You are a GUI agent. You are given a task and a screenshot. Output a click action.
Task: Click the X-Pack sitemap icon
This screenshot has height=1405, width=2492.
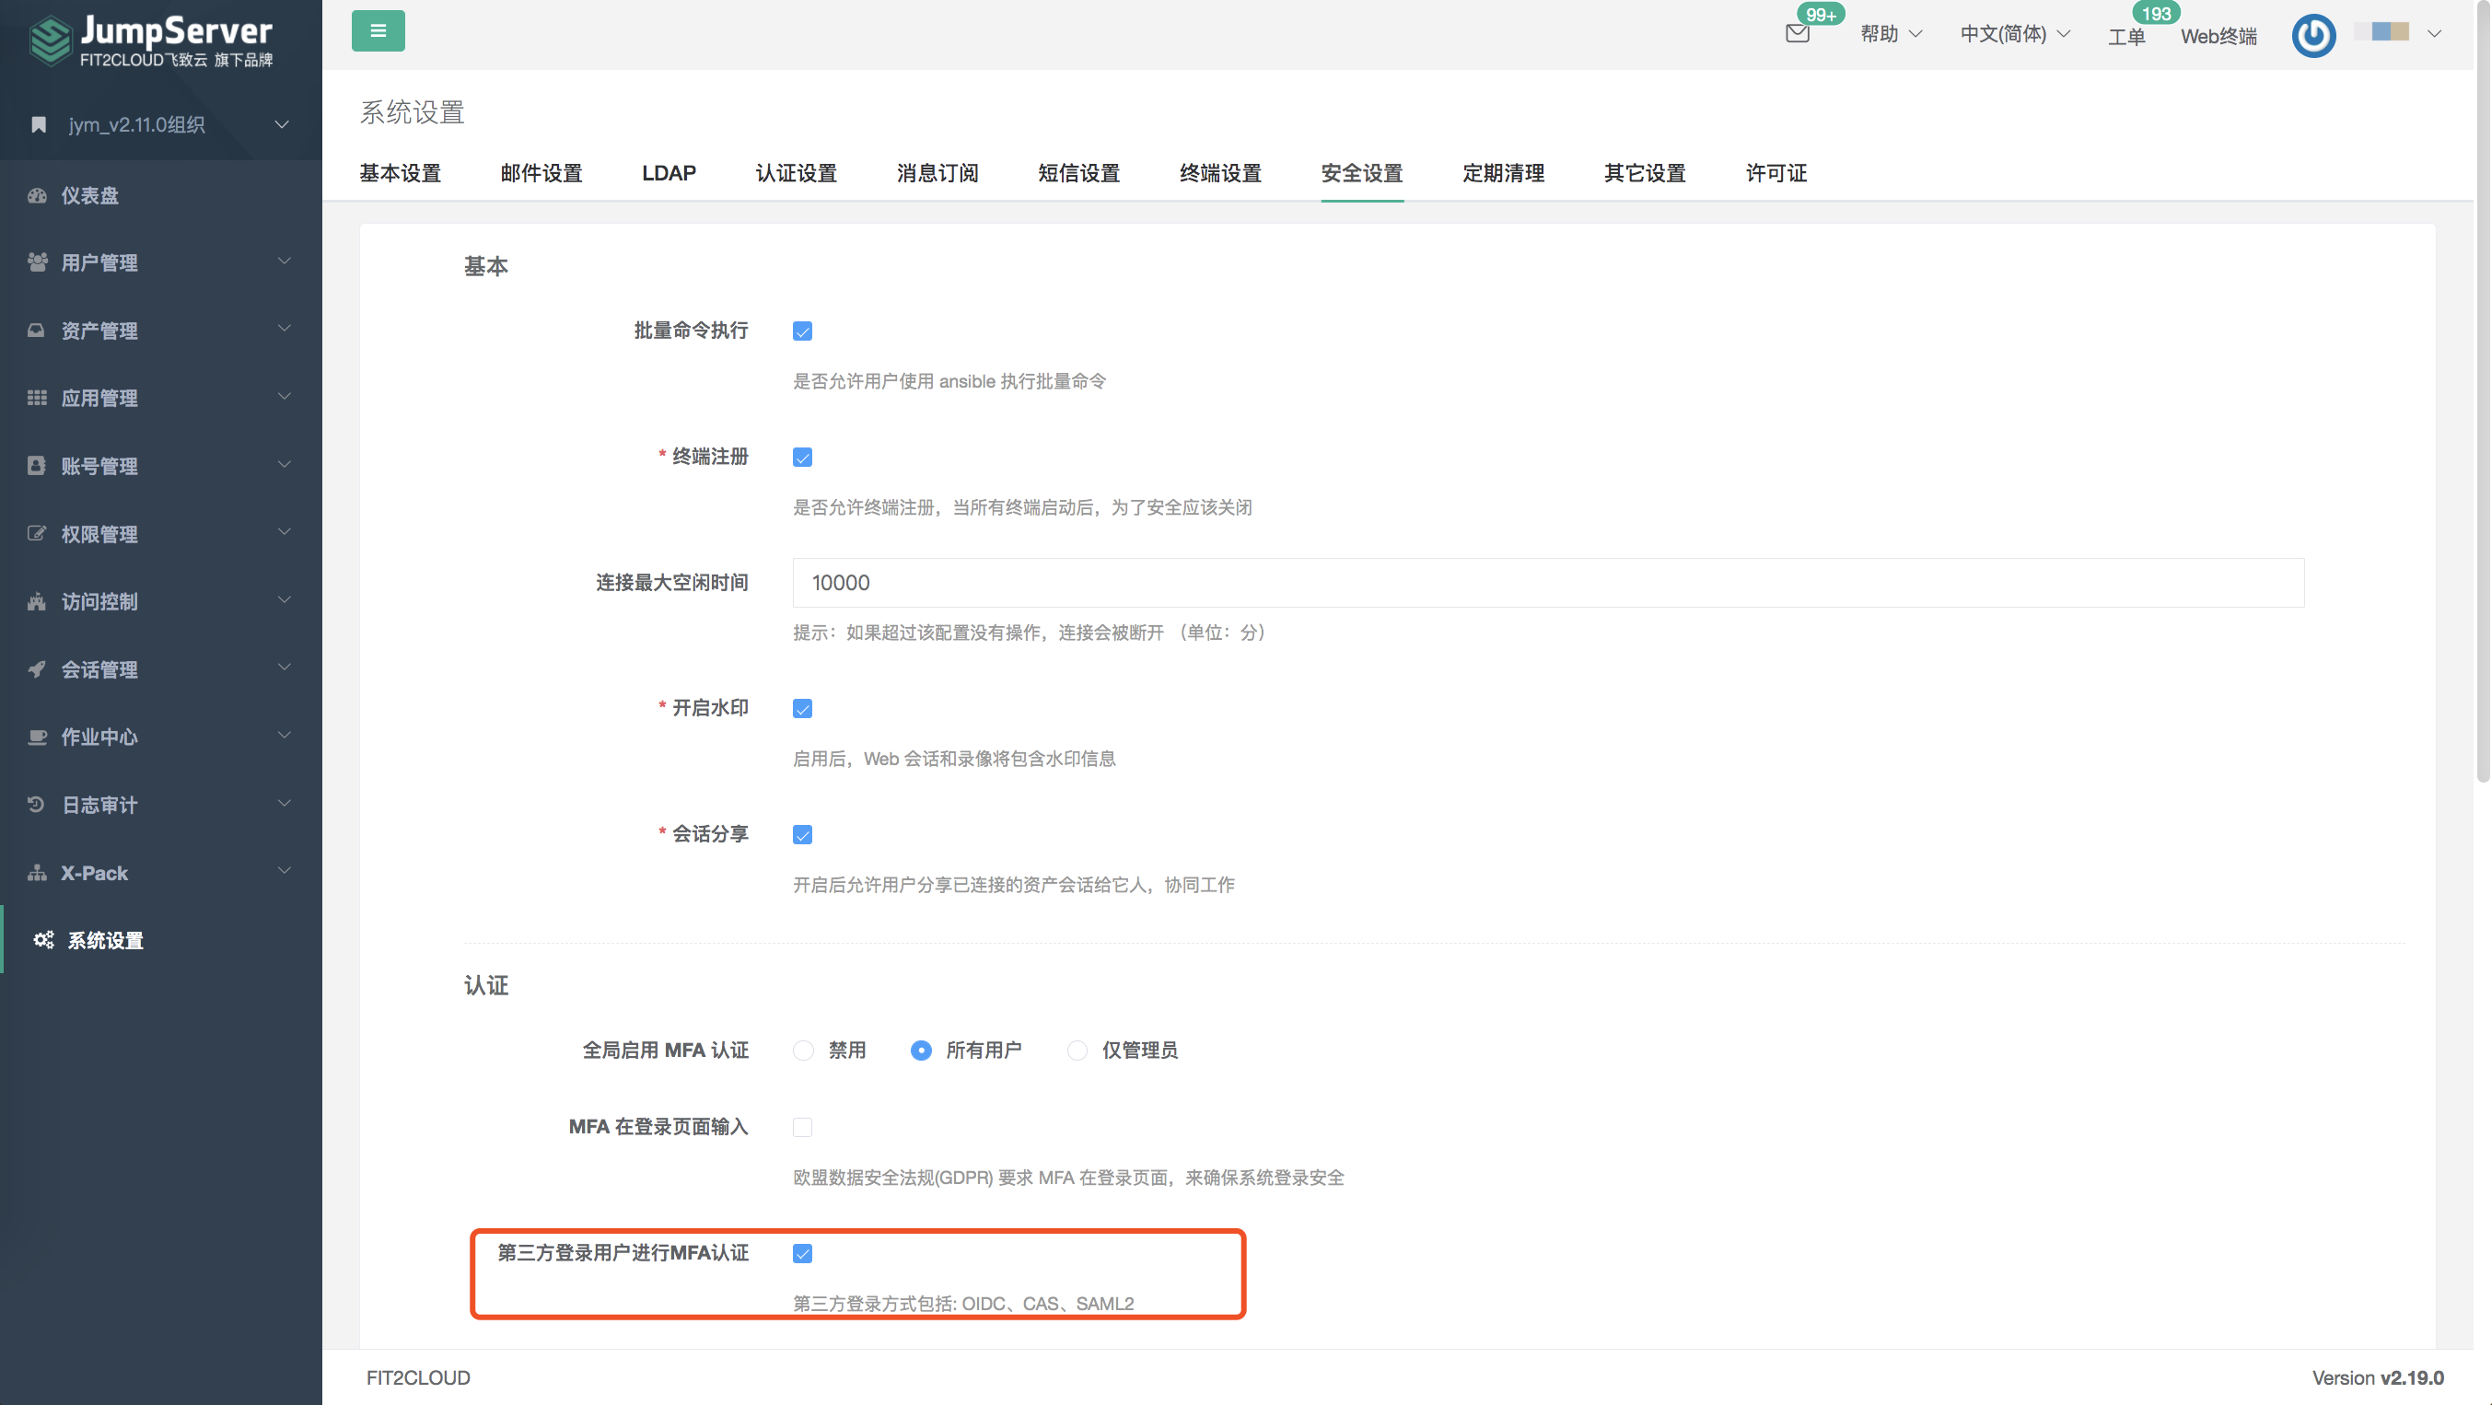coord(37,872)
